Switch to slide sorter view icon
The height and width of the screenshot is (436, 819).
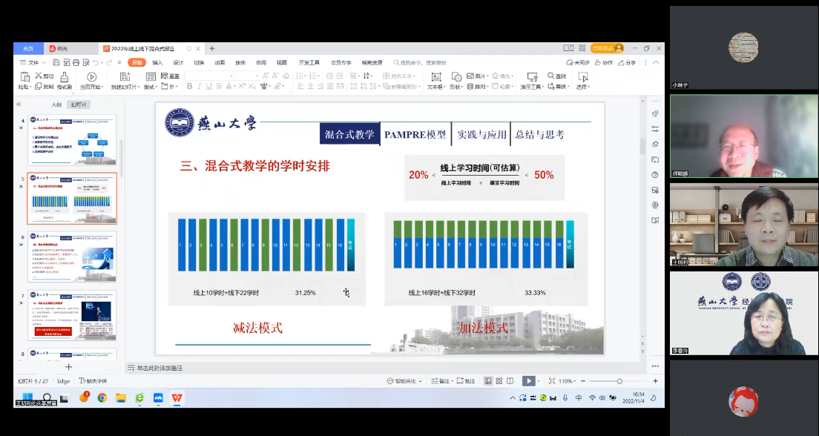499,381
